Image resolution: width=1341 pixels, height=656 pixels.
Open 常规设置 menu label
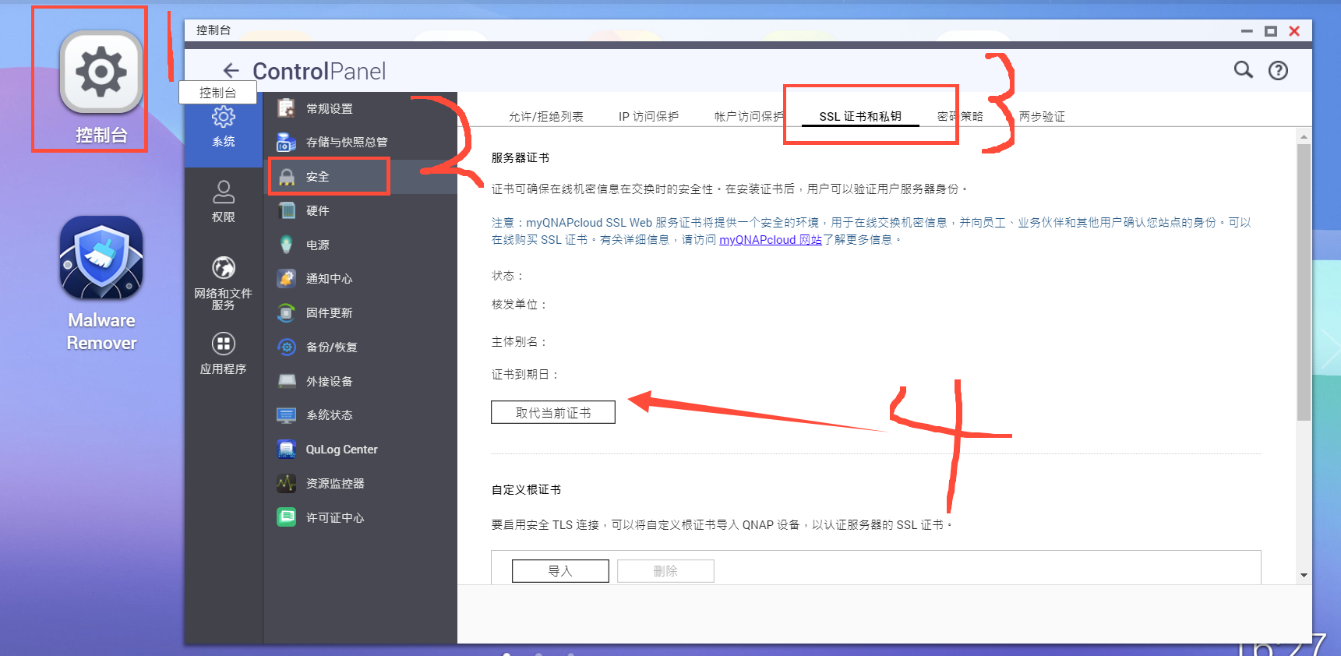[x=330, y=109]
